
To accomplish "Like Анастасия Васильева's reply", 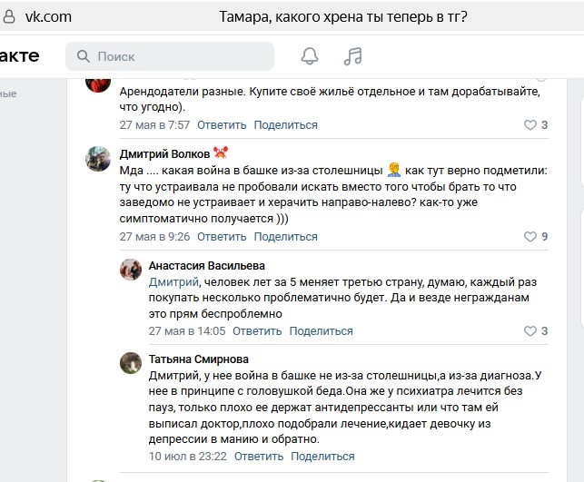I will click(x=531, y=331).
